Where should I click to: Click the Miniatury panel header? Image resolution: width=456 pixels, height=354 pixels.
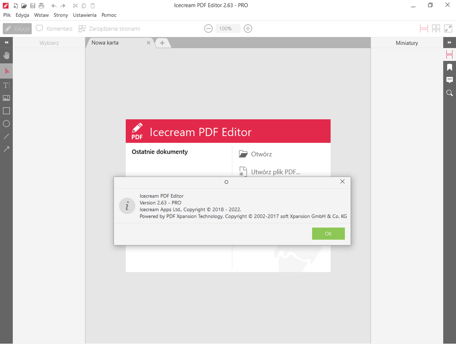point(406,43)
